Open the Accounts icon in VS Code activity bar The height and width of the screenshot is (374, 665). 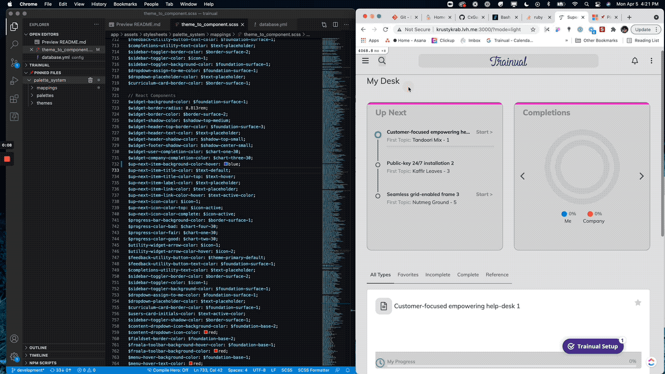[x=14, y=339]
